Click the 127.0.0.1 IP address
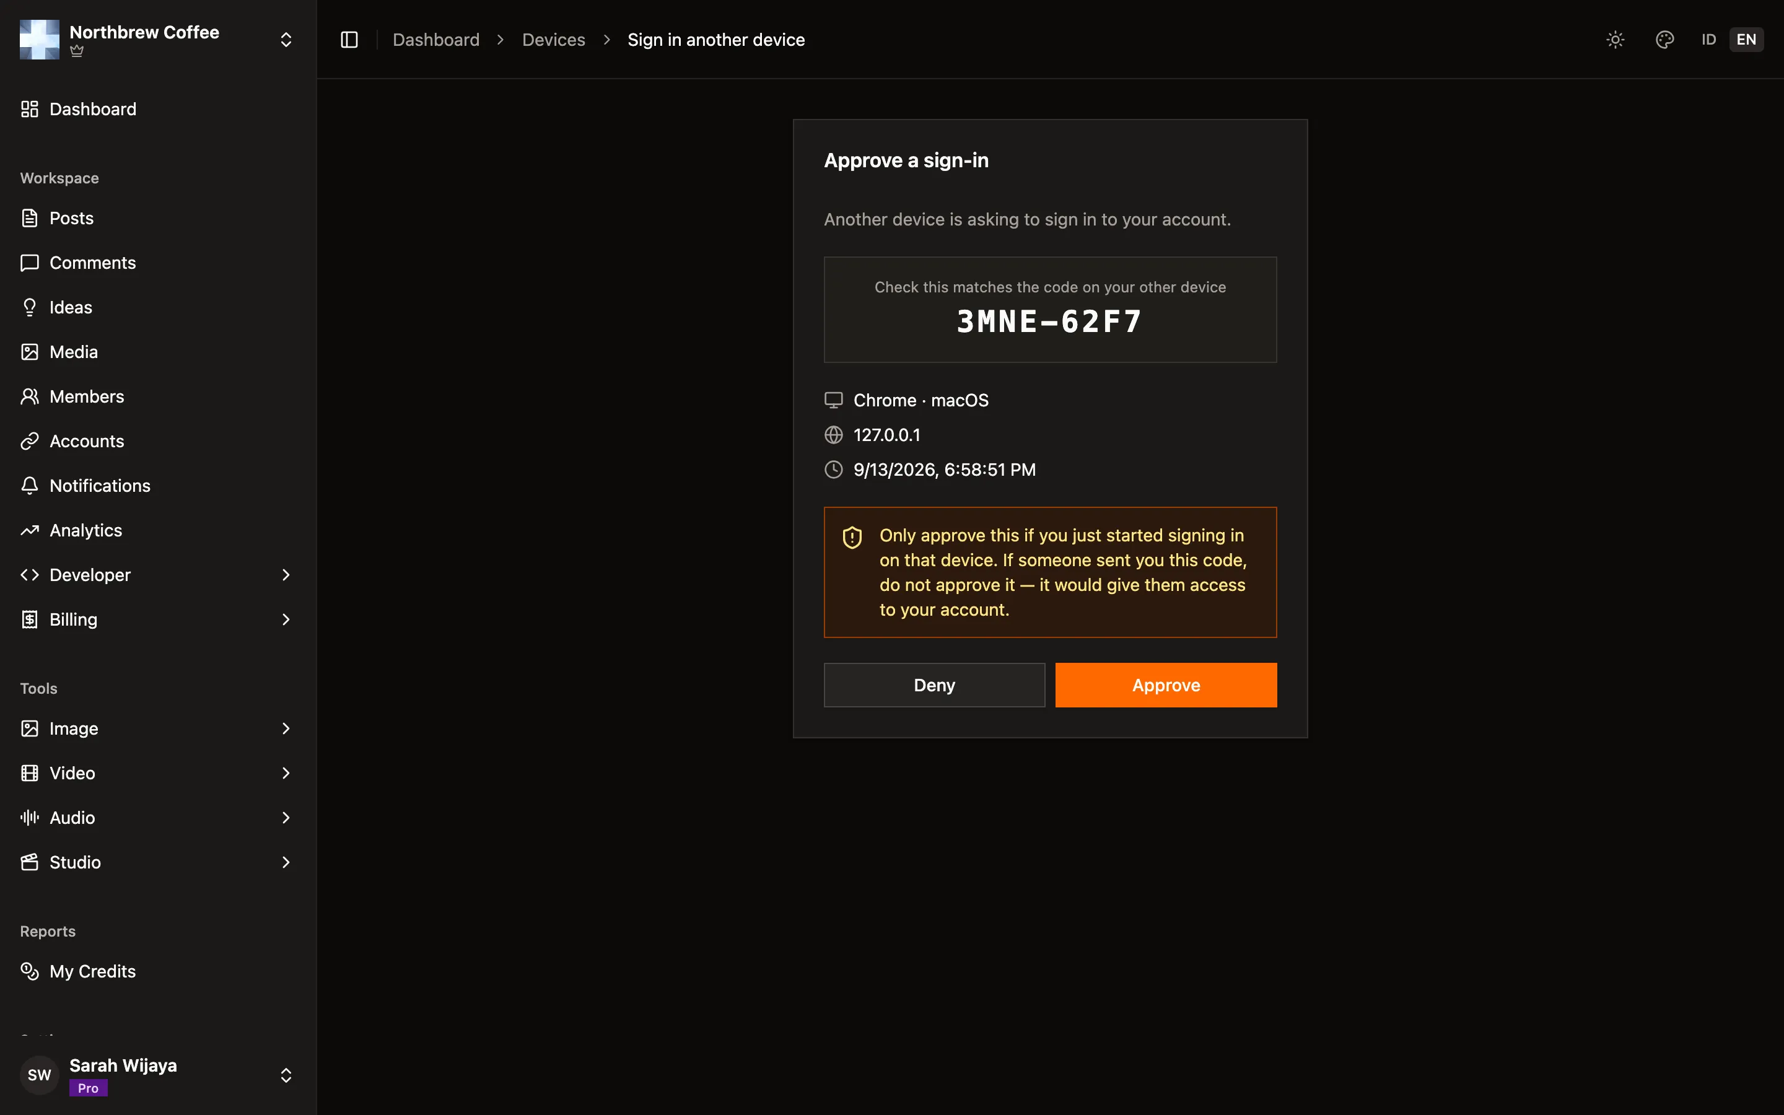Image resolution: width=1784 pixels, height=1115 pixels. point(887,435)
